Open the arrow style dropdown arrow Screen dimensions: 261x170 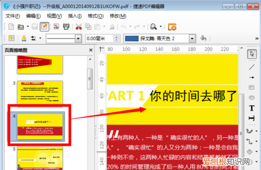click(40, 38)
